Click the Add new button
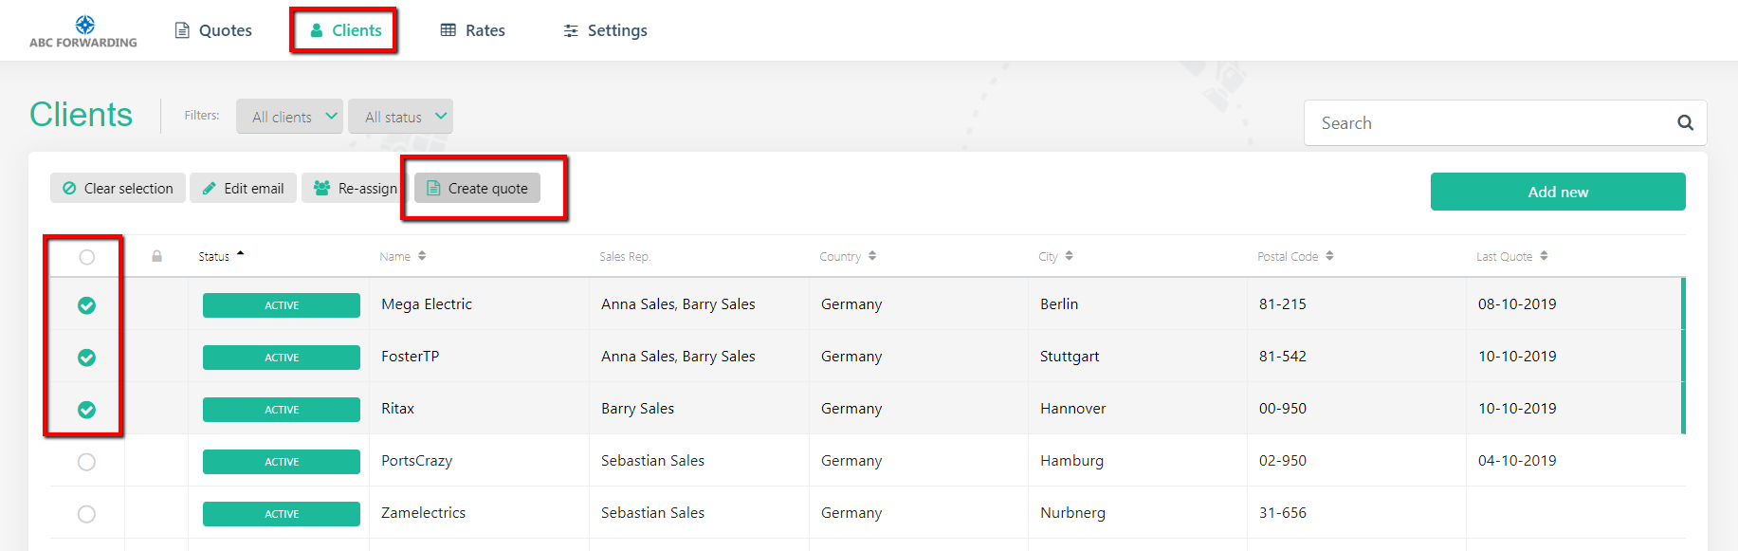This screenshot has height=551, width=1738. 1558,192
